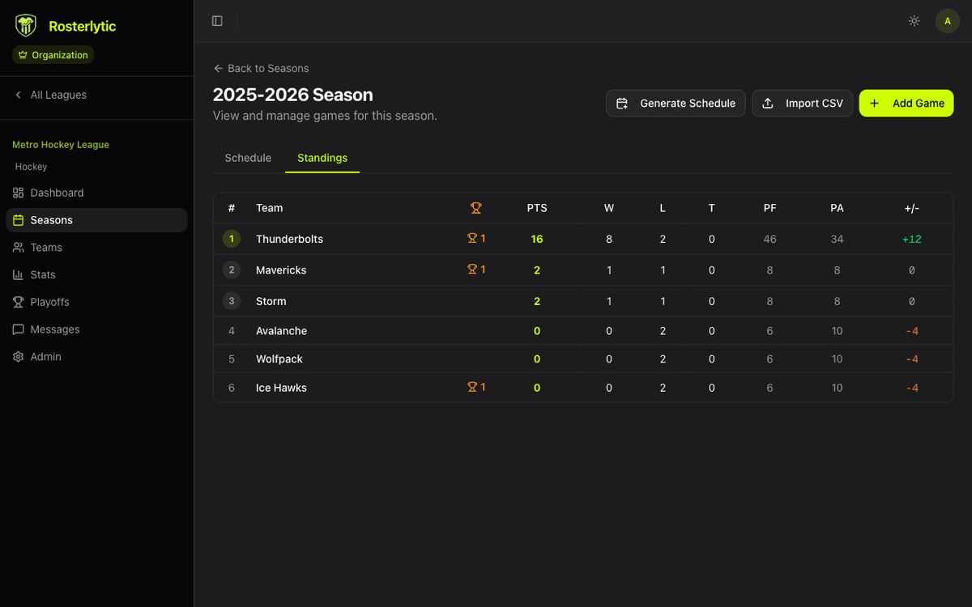Toggle the sidebar panel open or closed
The width and height of the screenshot is (972, 607).
[x=217, y=21]
